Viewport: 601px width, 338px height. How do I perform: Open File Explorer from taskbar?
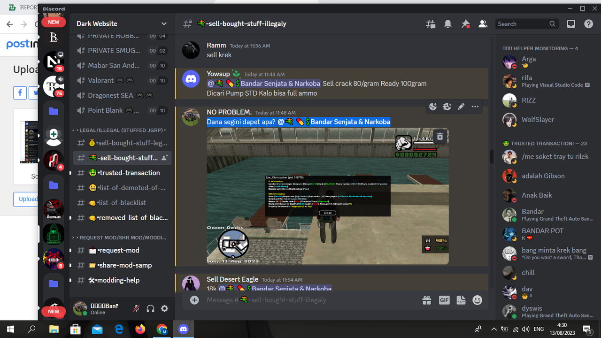(x=54, y=329)
